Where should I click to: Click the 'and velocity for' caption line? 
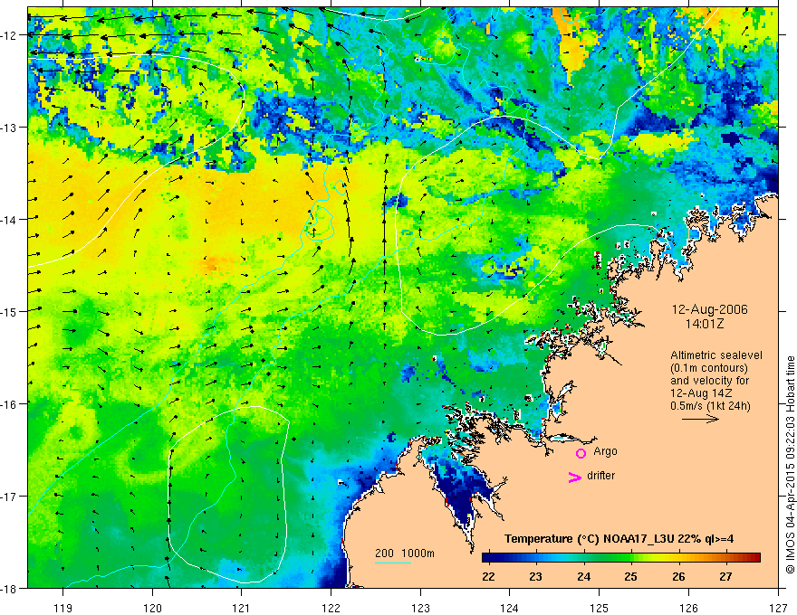(x=709, y=381)
